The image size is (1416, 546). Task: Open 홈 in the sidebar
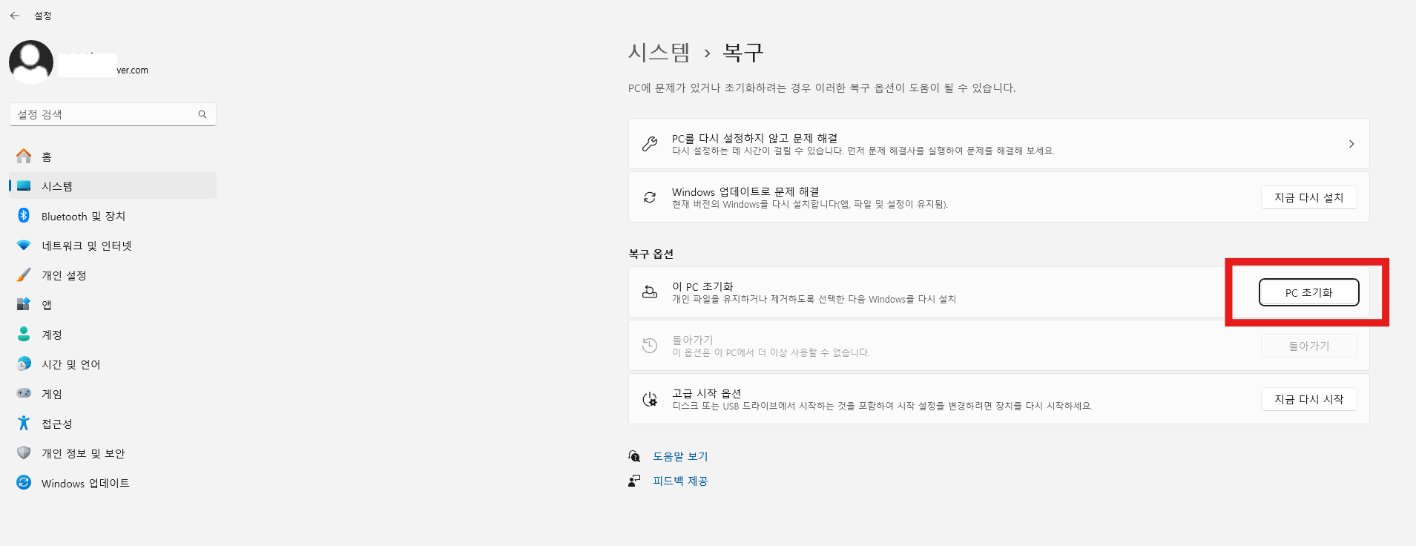(x=113, y=157)
